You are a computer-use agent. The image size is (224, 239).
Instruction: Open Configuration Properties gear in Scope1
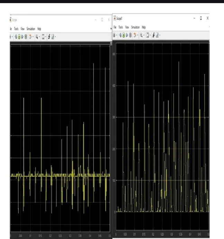tap(114, 35)
